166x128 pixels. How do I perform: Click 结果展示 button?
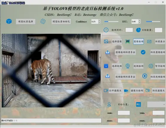click(x=160, y=41)
